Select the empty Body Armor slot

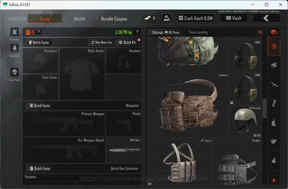tap(82, 74)
